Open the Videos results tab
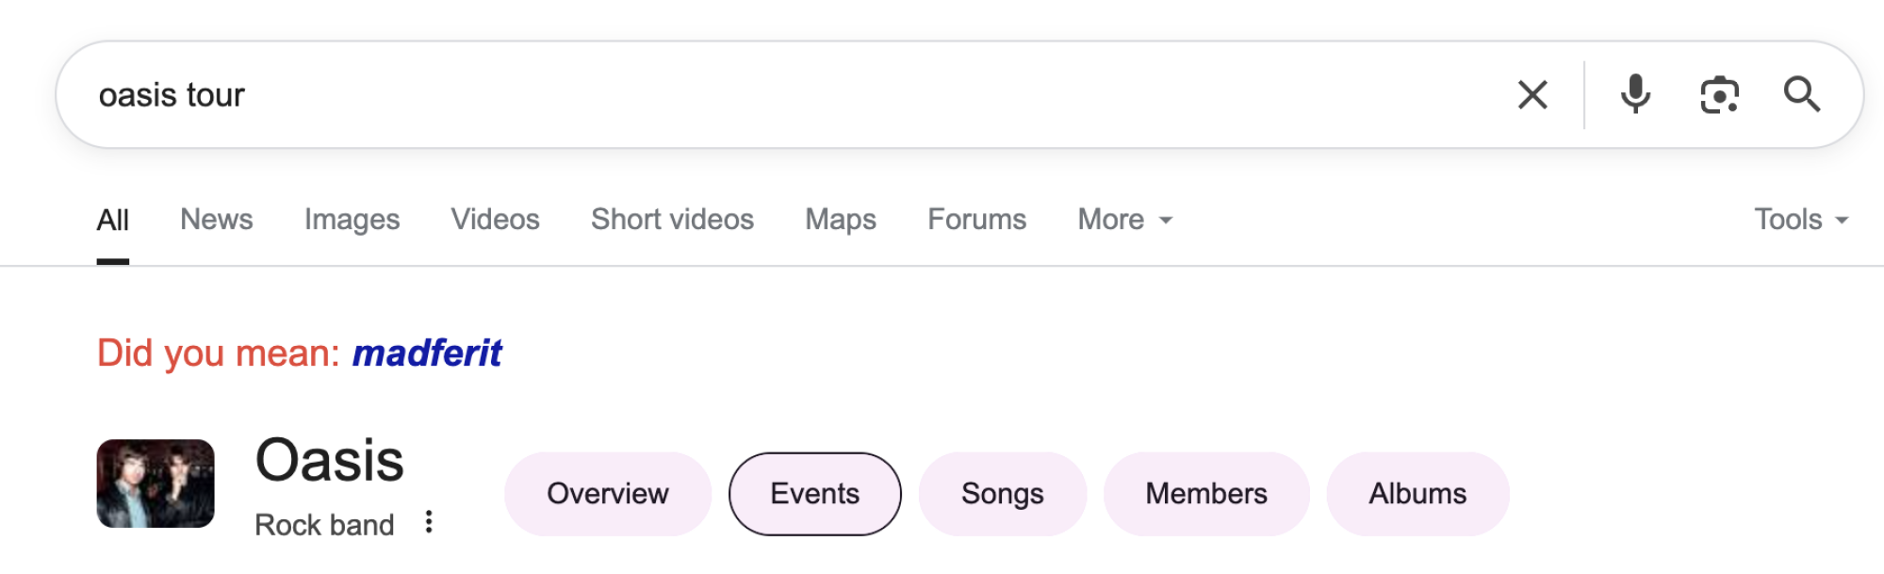This screenshot has width=1884, height=574. tap(495, 220)
